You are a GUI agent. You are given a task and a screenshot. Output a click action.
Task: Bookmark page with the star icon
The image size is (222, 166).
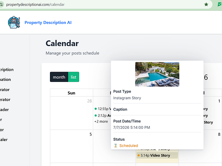[x=206, y=4]
